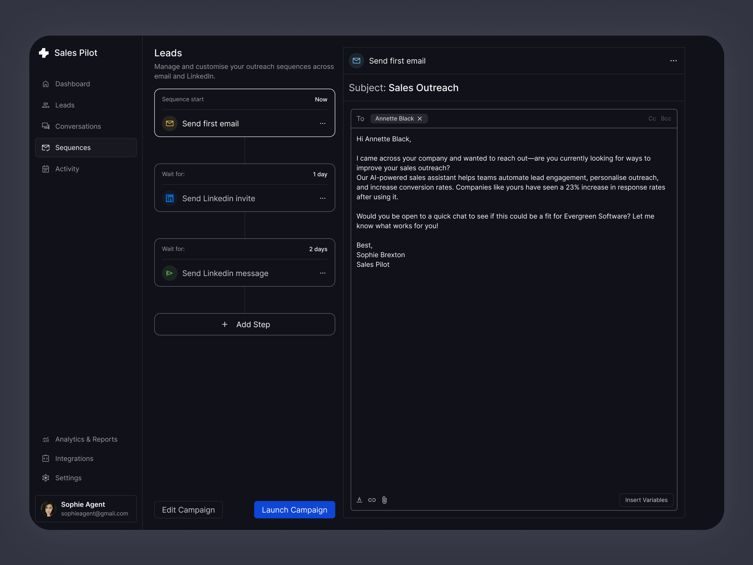Screen dimensions: 753x565
Task: Click the Add Step button
Action: point(244,324)
